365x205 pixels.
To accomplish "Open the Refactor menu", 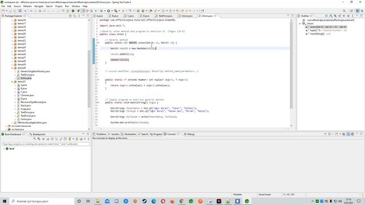I will [27, 6].
